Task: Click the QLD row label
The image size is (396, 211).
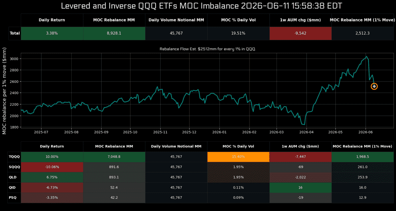Action: click(15, 177)
